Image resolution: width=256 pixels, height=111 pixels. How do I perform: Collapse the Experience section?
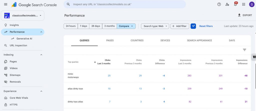click(x=41, y=91)
